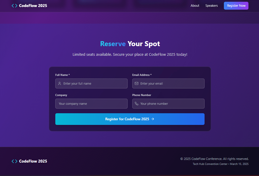Click the person icon in Full Name field

click(60, 83)
